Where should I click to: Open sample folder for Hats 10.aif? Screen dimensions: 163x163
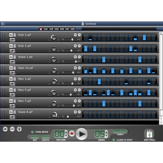tap(11, 68)
